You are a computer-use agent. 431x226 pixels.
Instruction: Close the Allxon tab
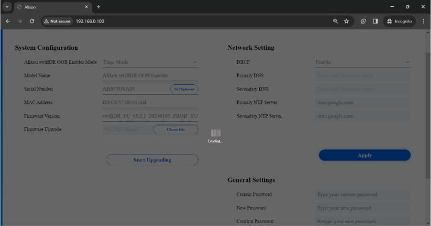[x=86, y=7]
